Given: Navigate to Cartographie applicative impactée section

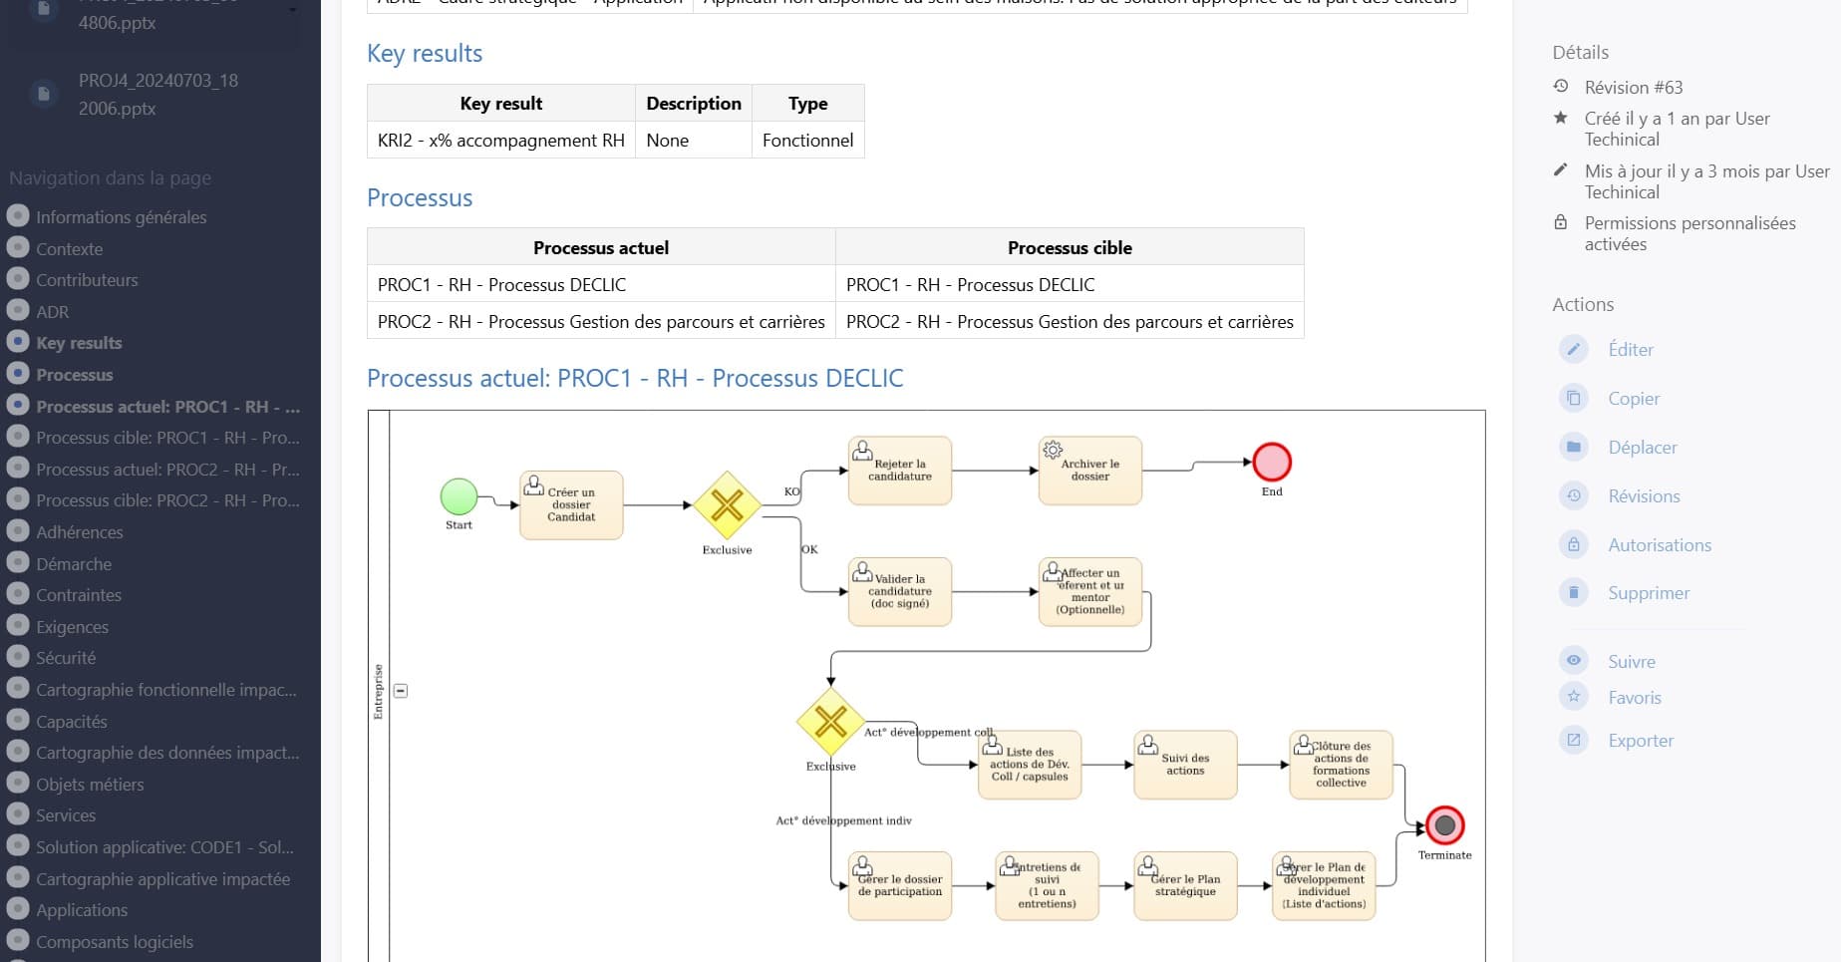Looking at the screenshot, I should [162, 879].
